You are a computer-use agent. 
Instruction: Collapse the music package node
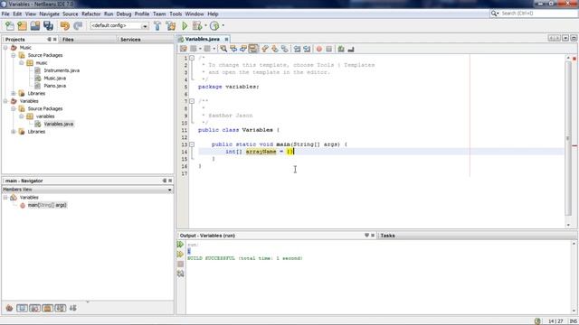pyautogui.click(x=22, y=62)
